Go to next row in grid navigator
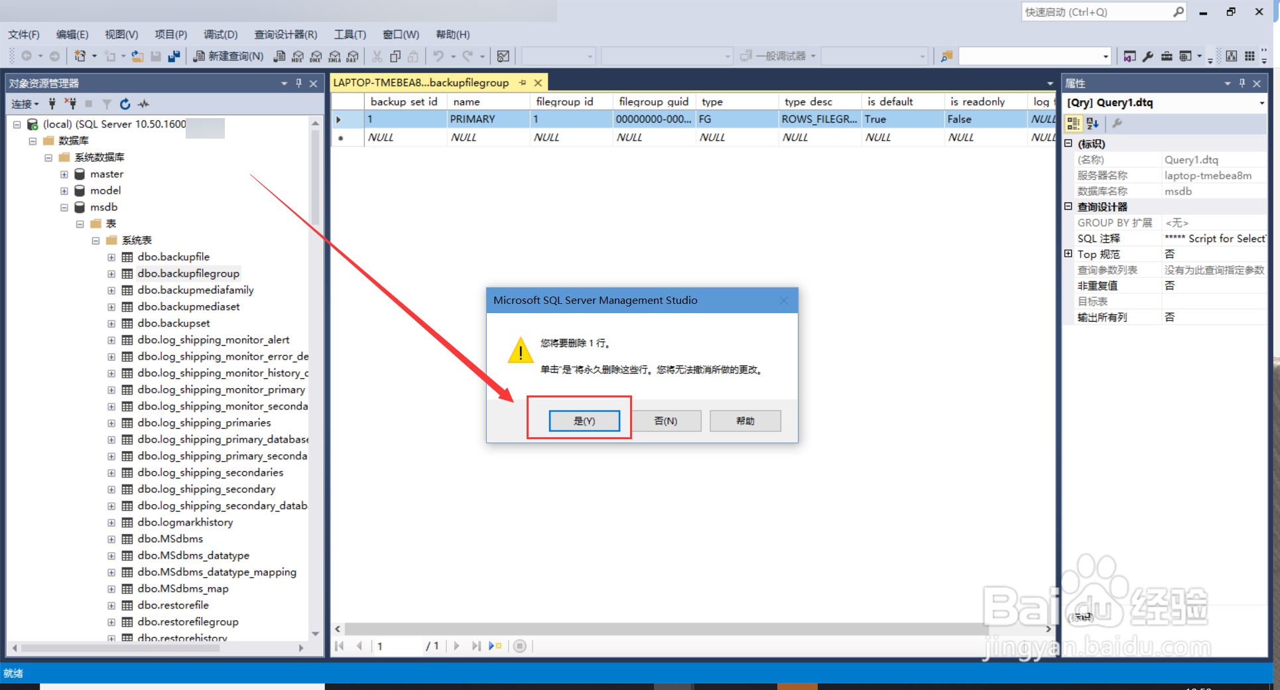The image size is (1280, 690). pyautogui.click(x=456, y=646)
